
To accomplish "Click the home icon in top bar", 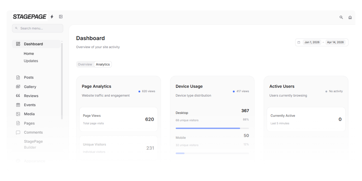I will (350, 17).
